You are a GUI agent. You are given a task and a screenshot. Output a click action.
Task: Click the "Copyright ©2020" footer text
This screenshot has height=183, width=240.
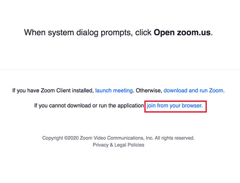60,138
